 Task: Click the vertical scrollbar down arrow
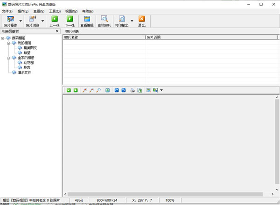[277, 190]
